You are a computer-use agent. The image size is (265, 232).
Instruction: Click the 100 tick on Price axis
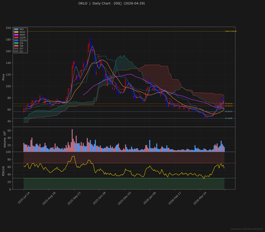coord(8,87)
